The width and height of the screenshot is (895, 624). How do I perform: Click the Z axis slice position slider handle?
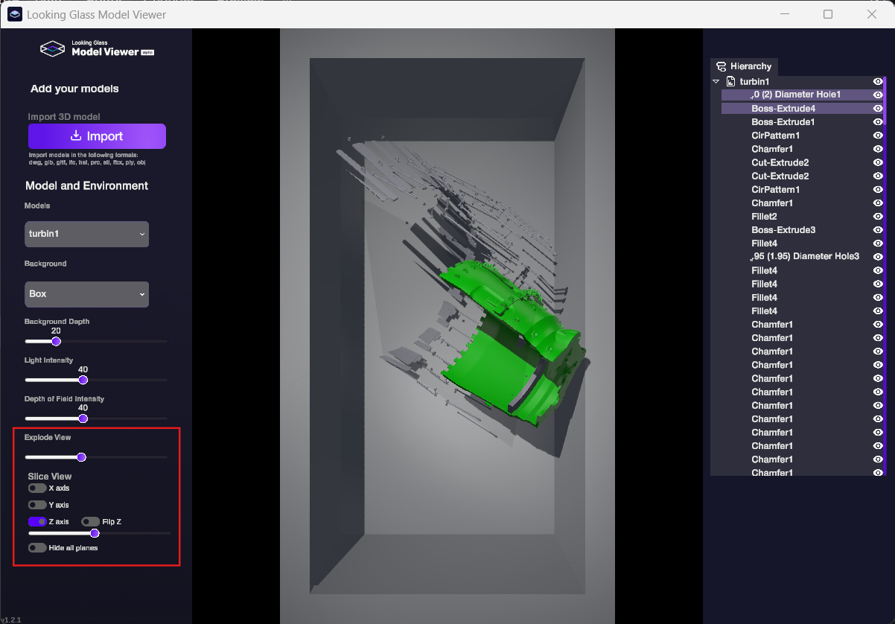95,533
